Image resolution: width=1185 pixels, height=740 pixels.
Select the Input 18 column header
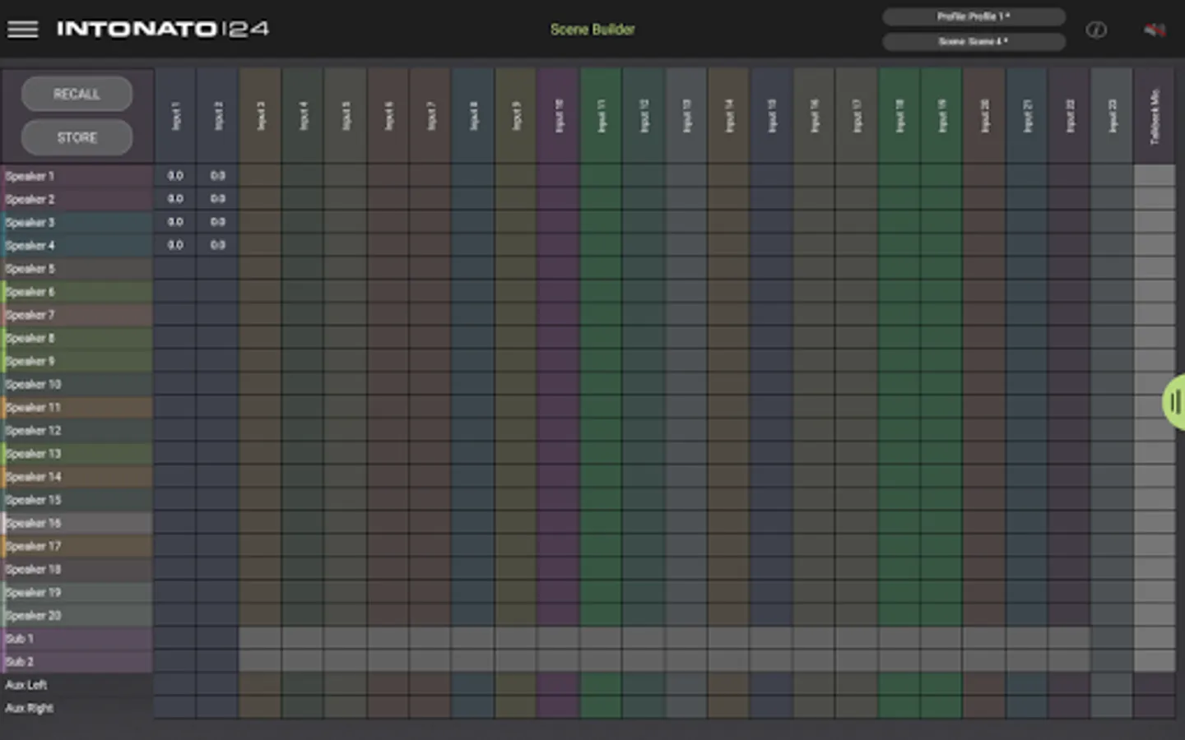pos(899,116)
